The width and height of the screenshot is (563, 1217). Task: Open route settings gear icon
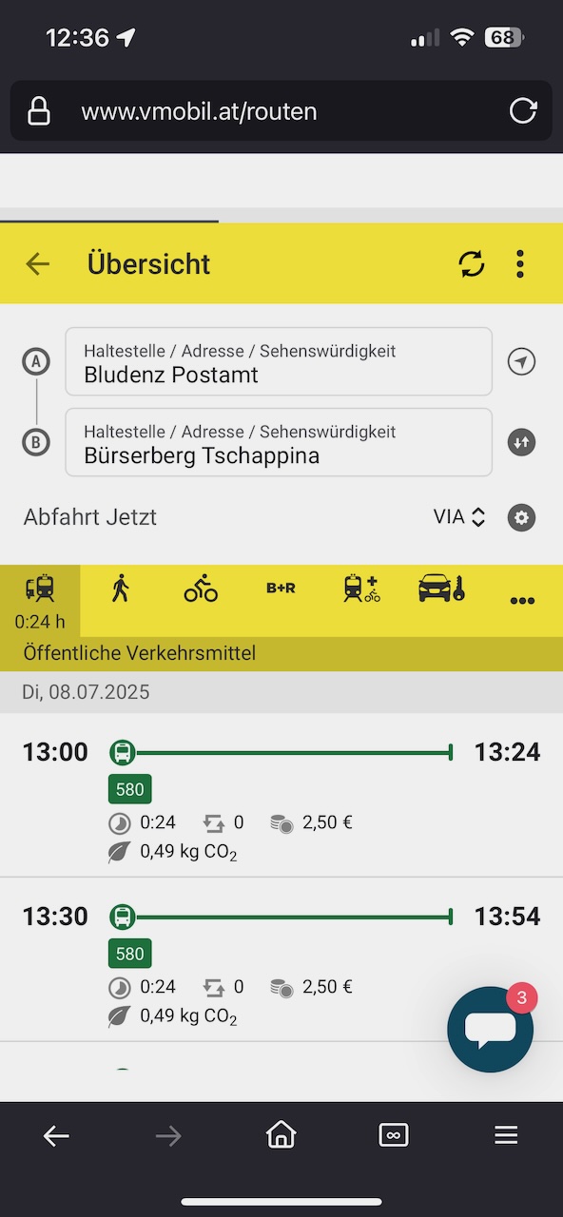[x=521, y=517]
